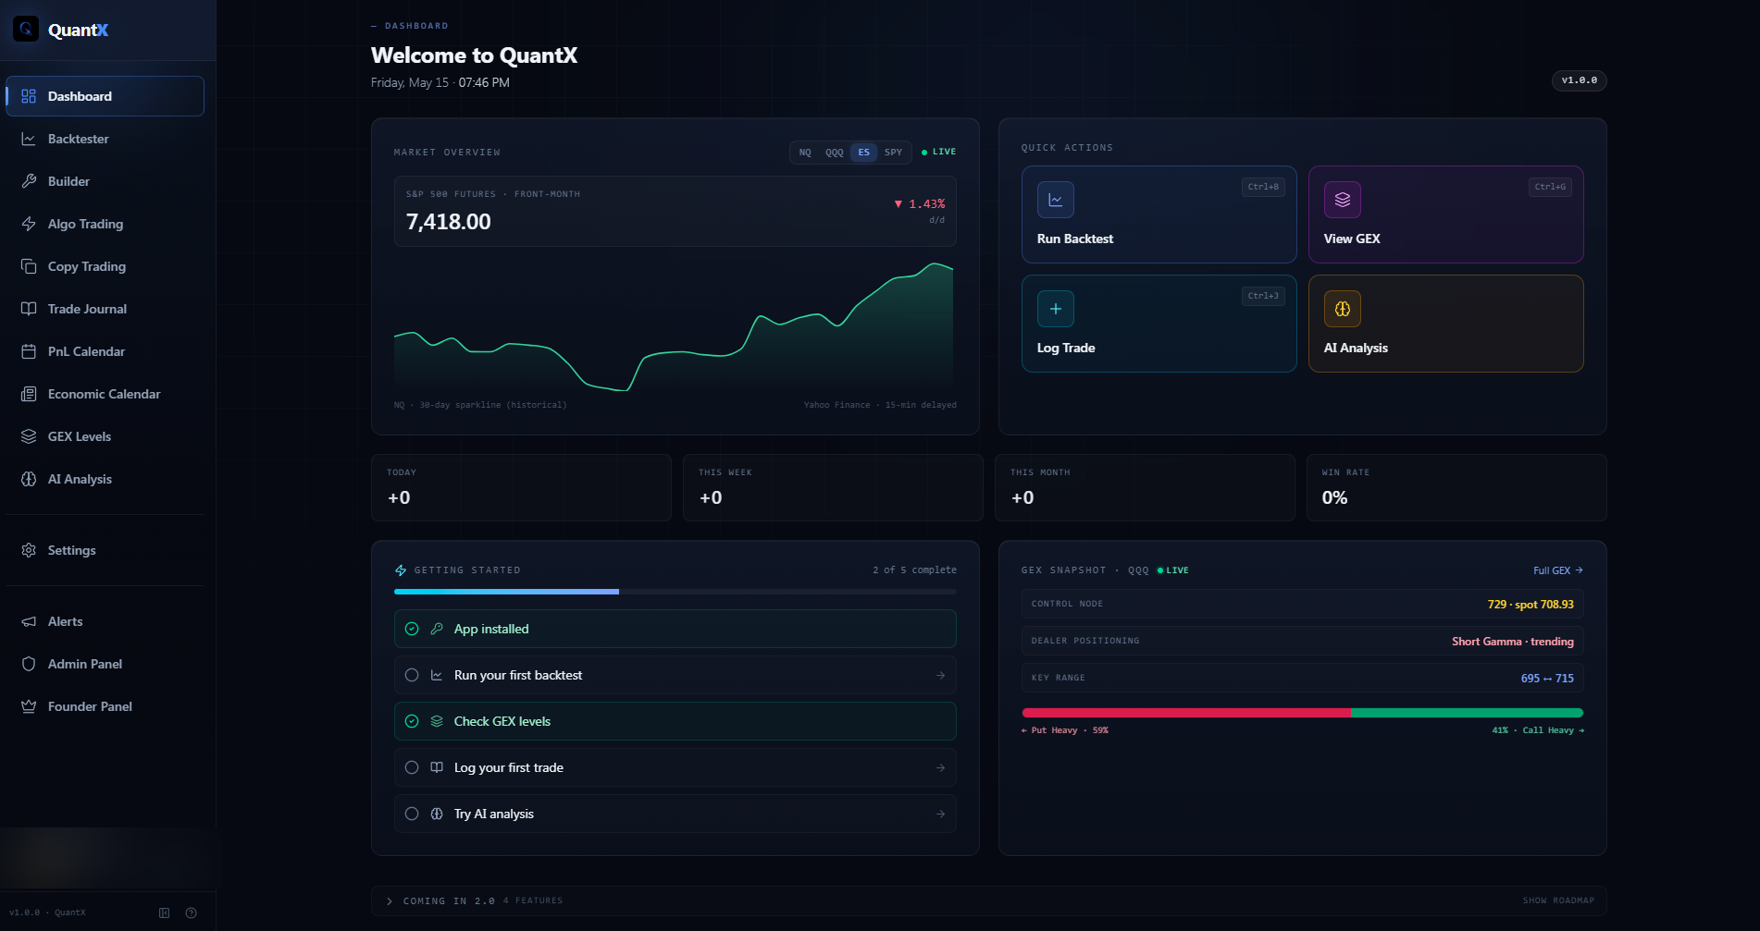The image size is (1760, 931).
Task: Click Short Gamma trending dealer positioning
Action: [x=1513, y=641]
